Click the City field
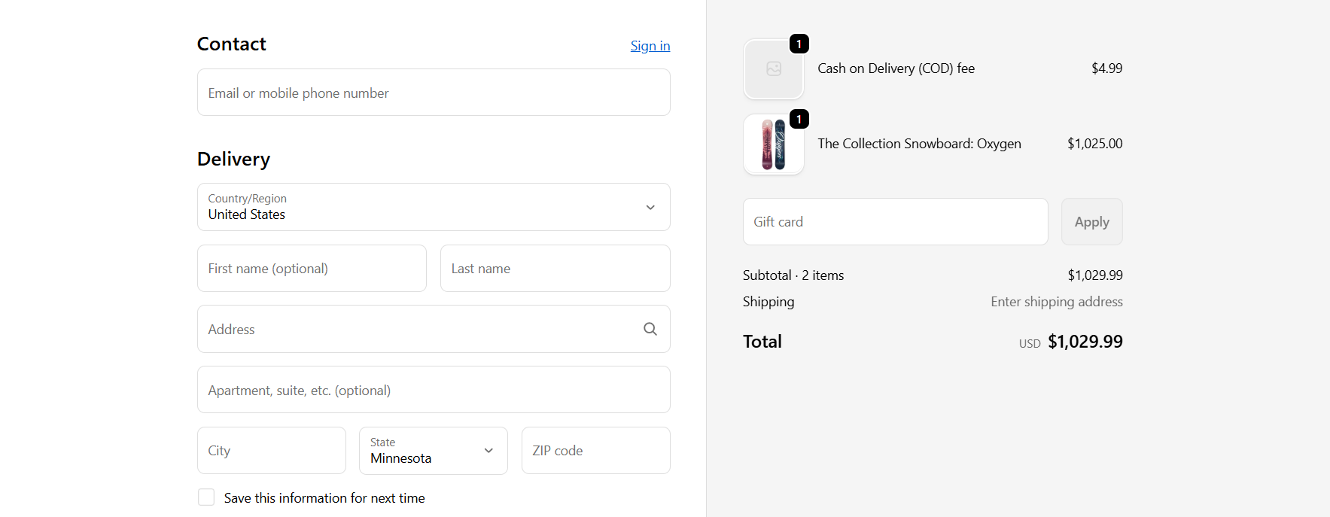 (x=271, y=450)
